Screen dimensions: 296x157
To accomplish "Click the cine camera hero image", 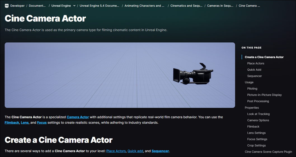I will click(120, 75).
